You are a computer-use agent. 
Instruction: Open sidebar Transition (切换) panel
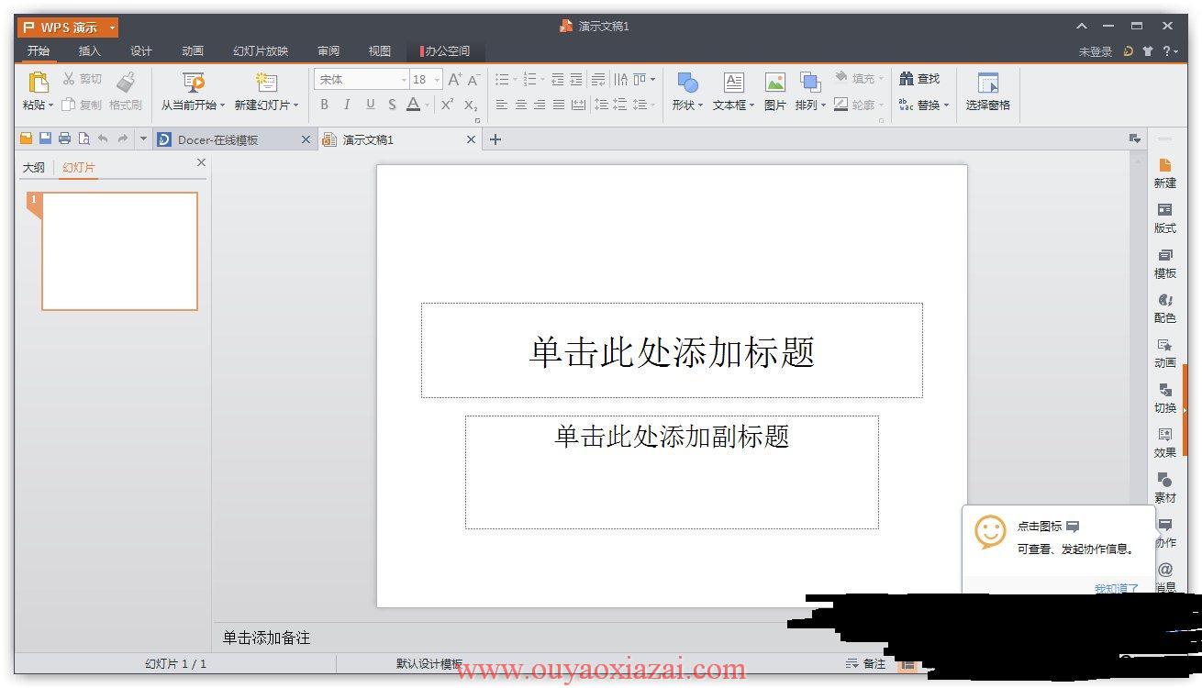pos(1165,398)
